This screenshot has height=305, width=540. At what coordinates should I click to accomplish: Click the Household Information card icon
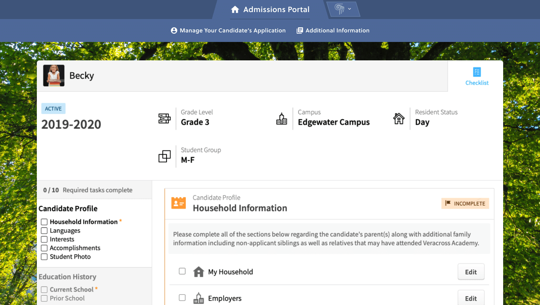click(179, 203)
